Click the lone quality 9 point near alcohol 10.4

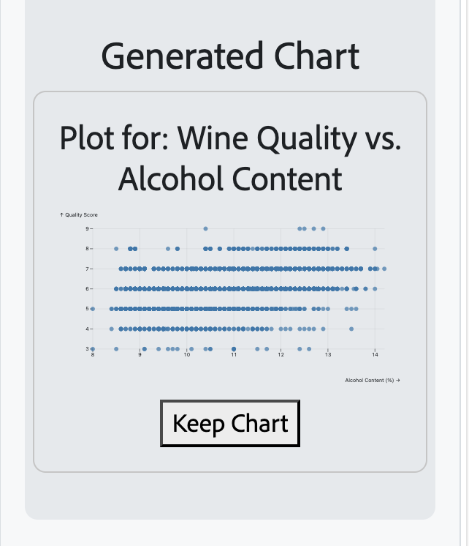(205, 228)
